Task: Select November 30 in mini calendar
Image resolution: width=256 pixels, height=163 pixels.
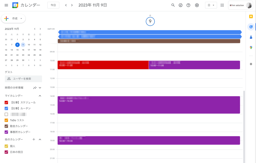Action: coord(23,60)
